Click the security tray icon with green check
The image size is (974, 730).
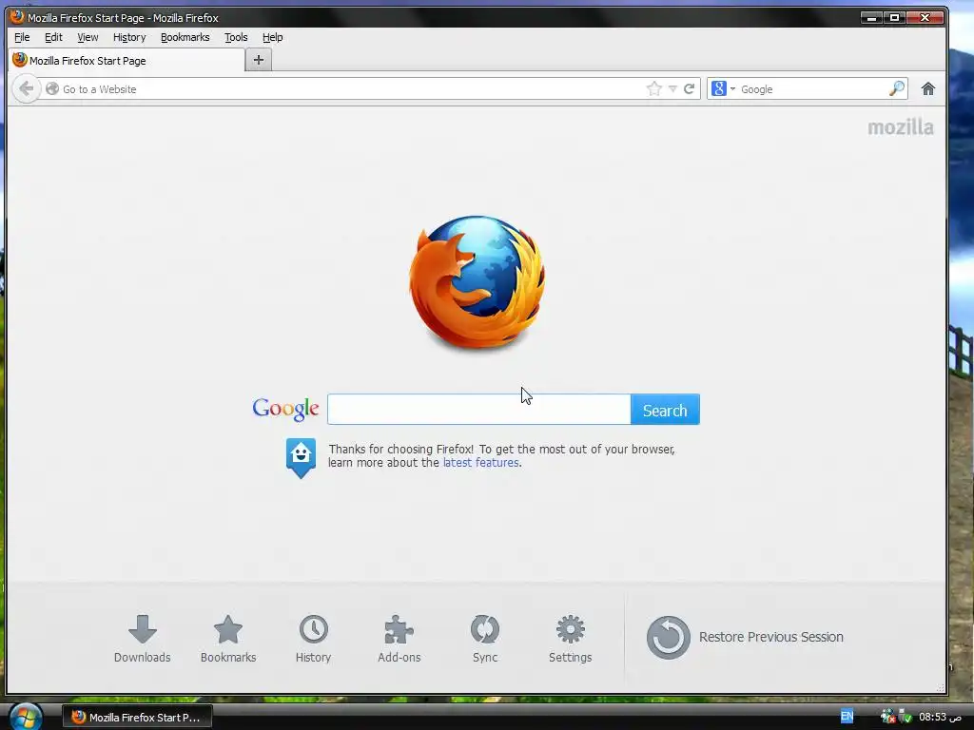tap(906, 717)
